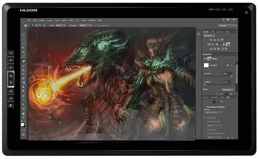Add a Hue/Saturation adjustment
The height and width of the screenshot is (159, 259).
pos(209,44)
